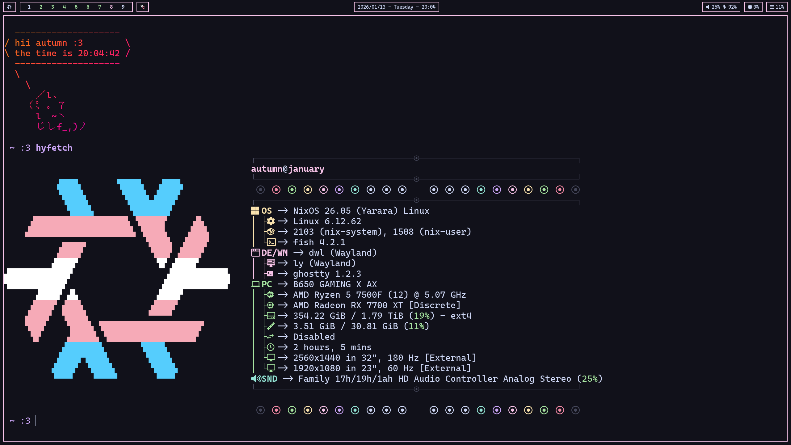Click the OS icon in the fetch output
Viewport: 791px width, 445px height.
pyautogui.click(x=255, y=211)
